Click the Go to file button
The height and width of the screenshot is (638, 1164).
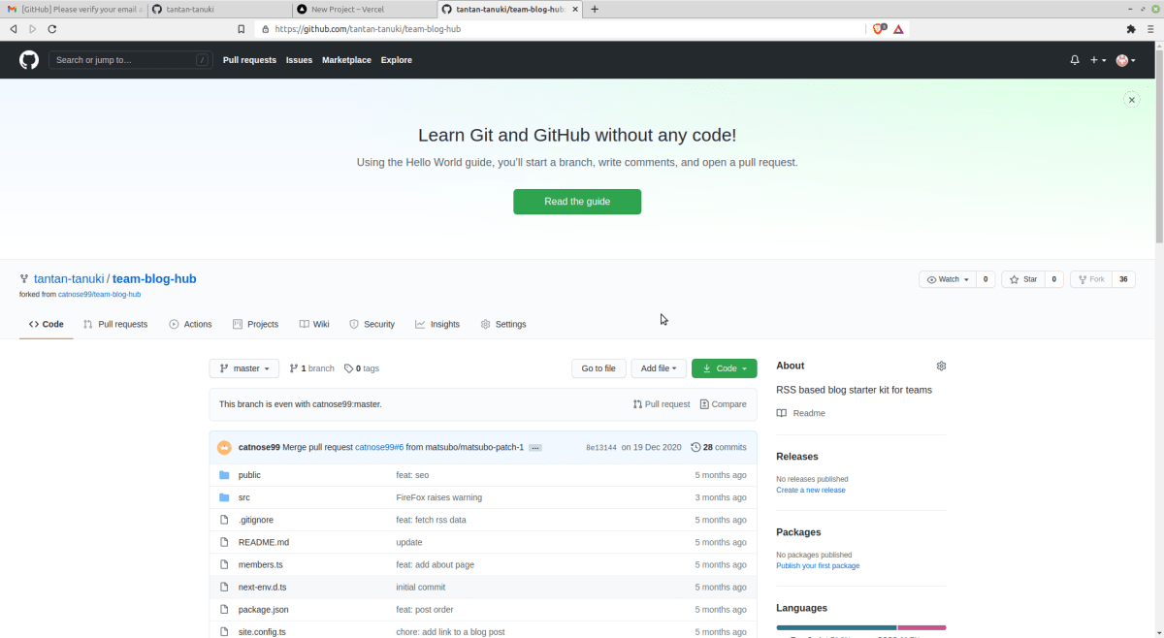click(x=598, y=368)
